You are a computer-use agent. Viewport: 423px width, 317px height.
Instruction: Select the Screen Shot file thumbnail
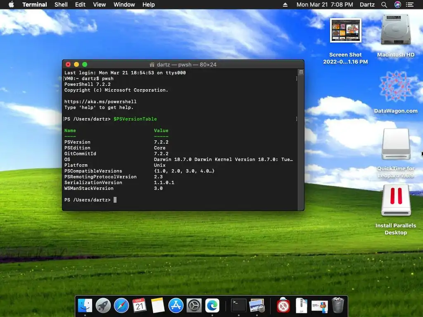[x=346, y=31]
